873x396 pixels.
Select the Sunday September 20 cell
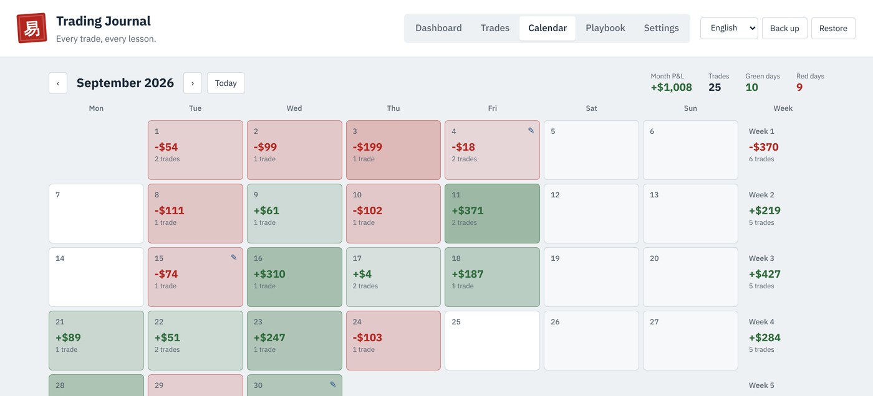pos(690,277)
